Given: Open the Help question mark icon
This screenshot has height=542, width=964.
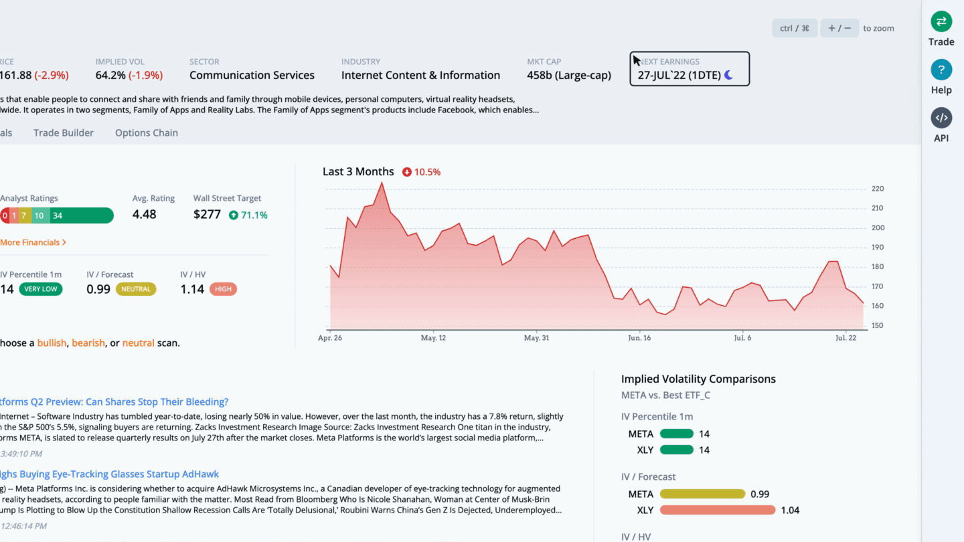Looking at the screenshot, I should pos(941,70).
